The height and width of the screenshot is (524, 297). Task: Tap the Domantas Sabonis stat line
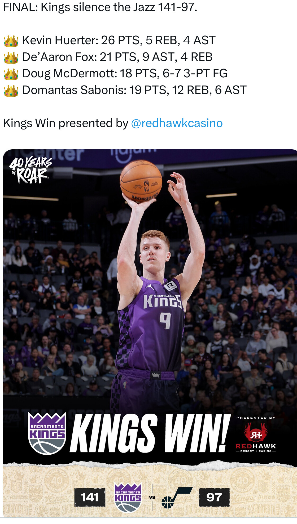click(134, 90)
